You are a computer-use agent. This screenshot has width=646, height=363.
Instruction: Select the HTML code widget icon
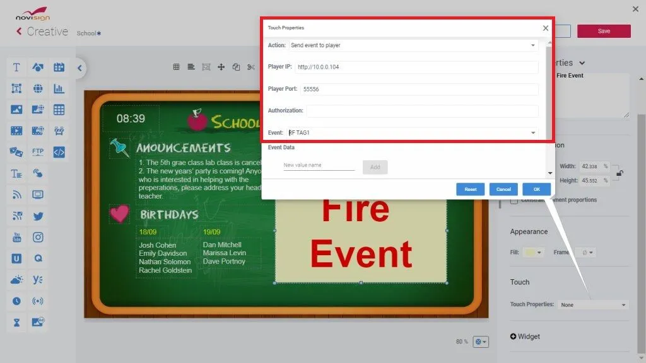point(59,151)
